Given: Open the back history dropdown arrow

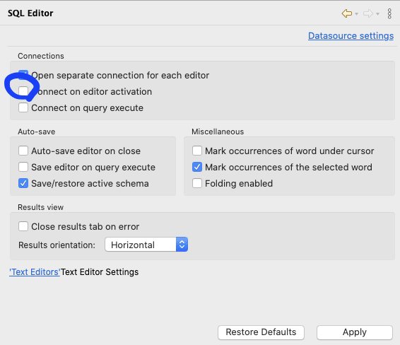Looking at the screenshot, I should pyautogui.click(x=356, y=13).
